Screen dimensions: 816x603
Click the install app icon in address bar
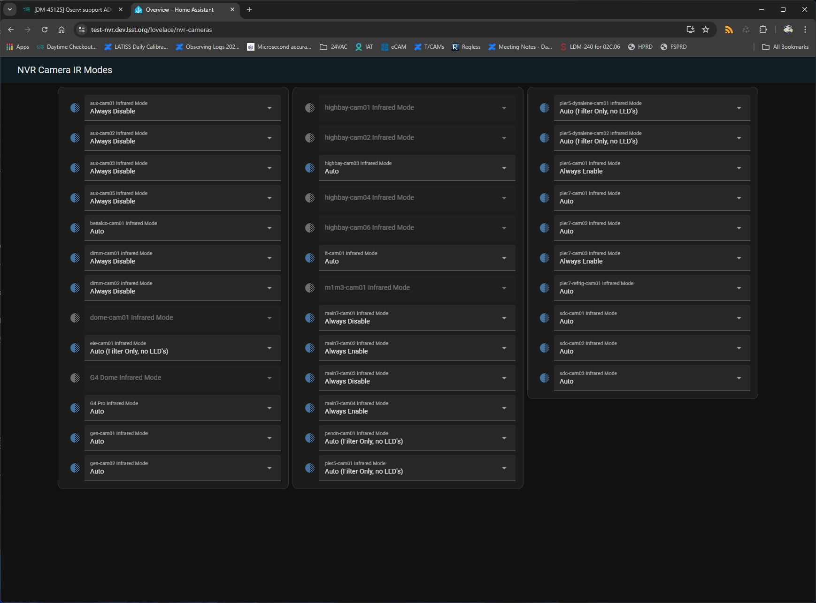pos(691,30)
